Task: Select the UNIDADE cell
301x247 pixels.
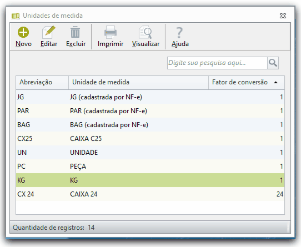Action: click(138, 153)
